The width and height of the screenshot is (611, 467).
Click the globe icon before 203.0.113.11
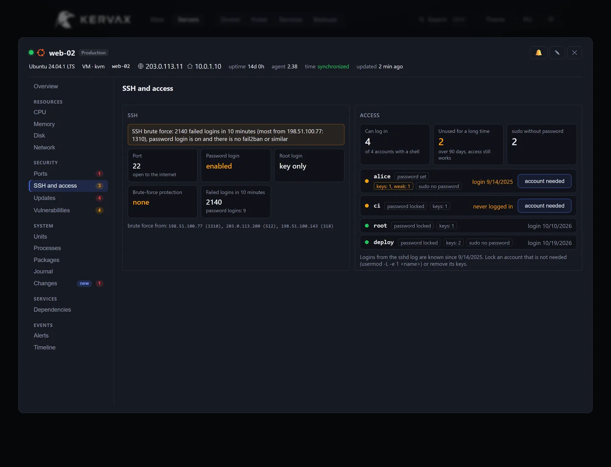click(x=140, y=66)
